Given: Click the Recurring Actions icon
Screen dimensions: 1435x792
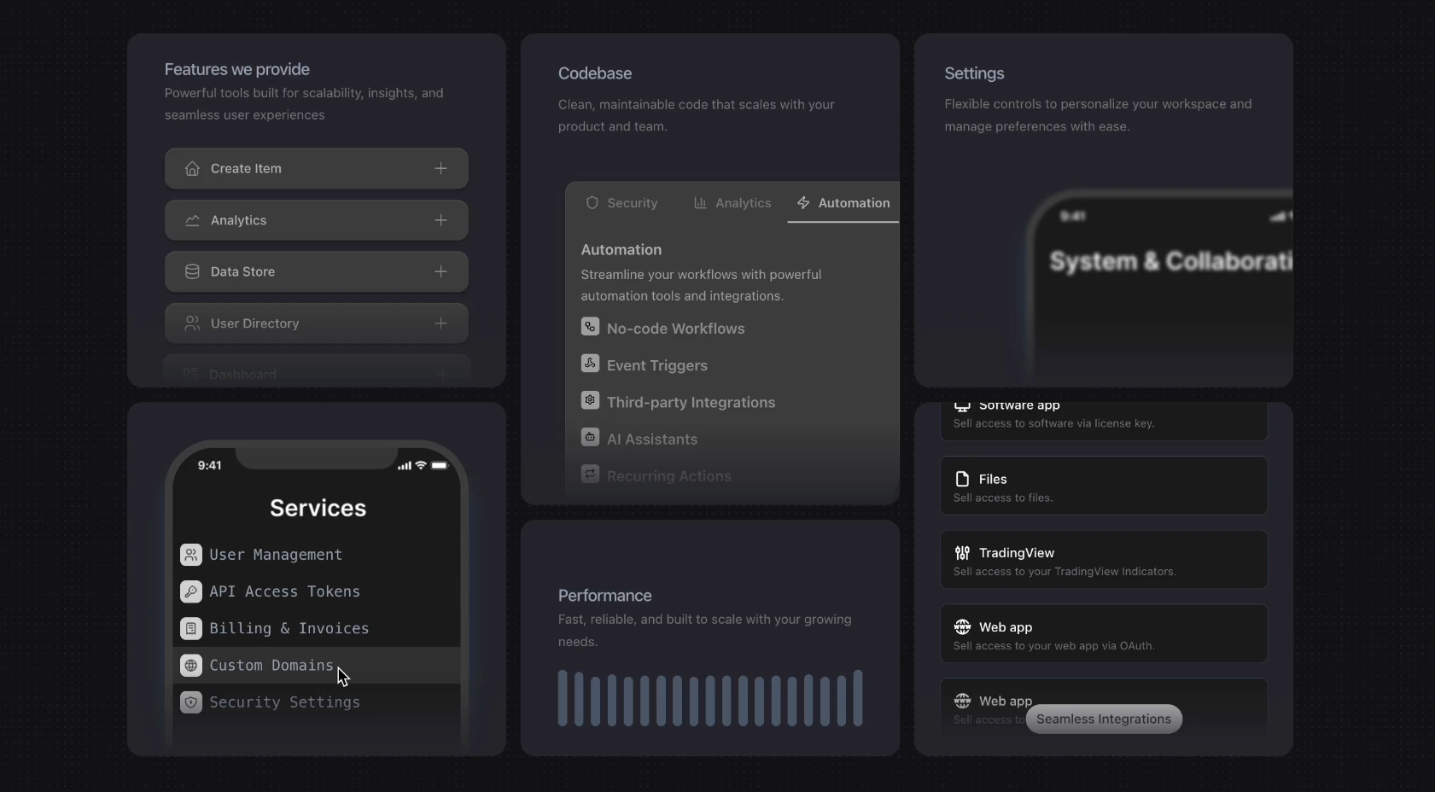Looking at the screenshot, I should 590,474.
